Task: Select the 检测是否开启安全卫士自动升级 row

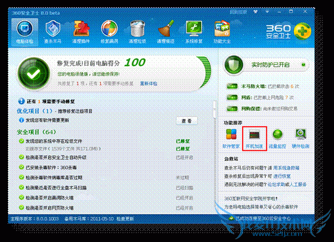Action: coord(106,157)
